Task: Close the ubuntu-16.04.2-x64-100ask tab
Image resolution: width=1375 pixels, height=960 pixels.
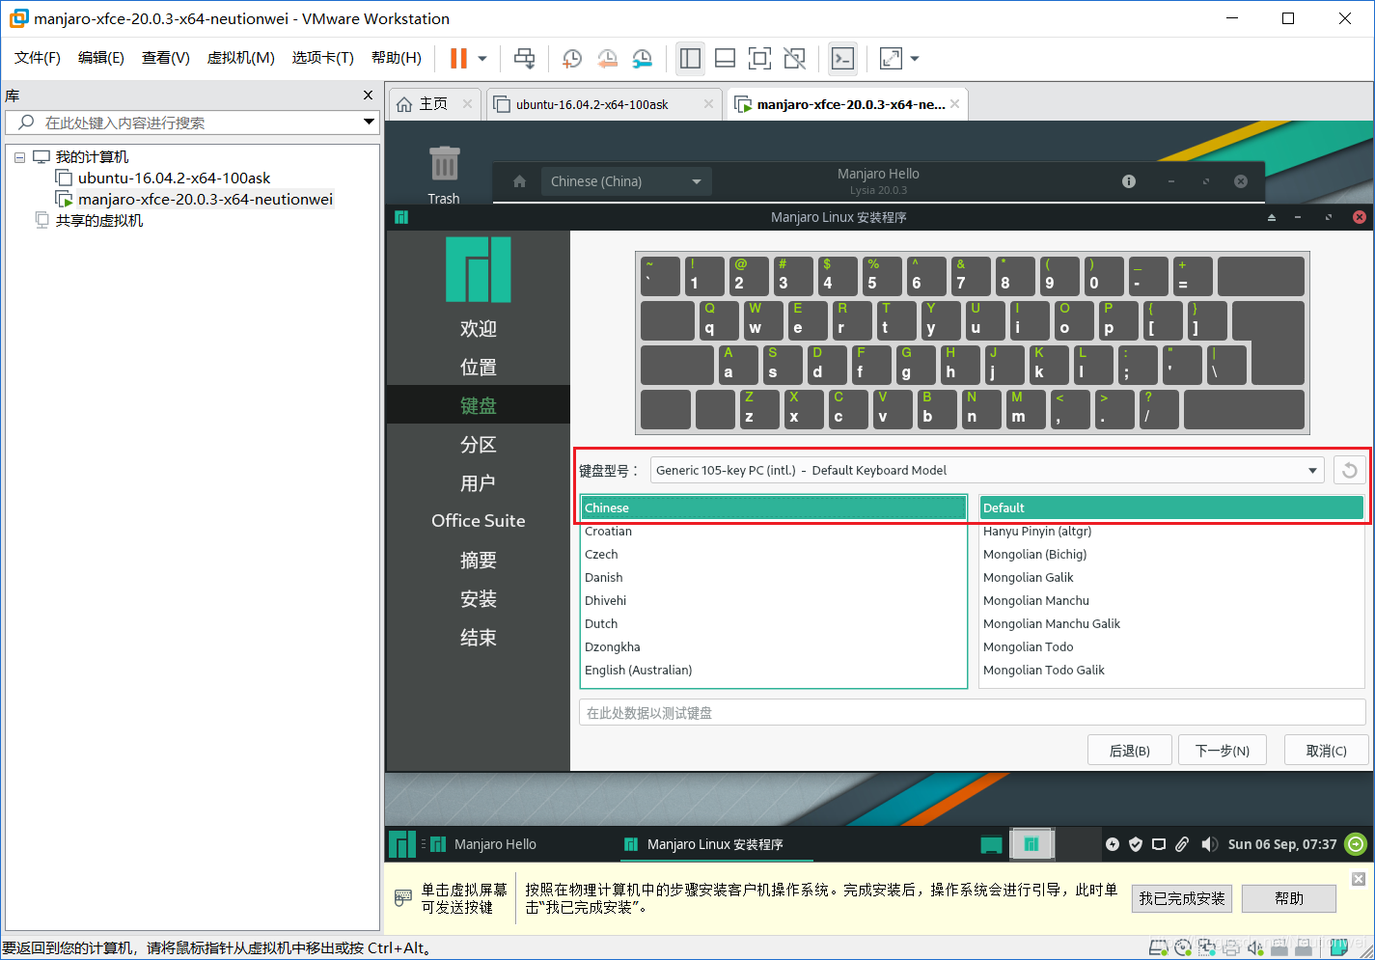Action: [708, 104]
